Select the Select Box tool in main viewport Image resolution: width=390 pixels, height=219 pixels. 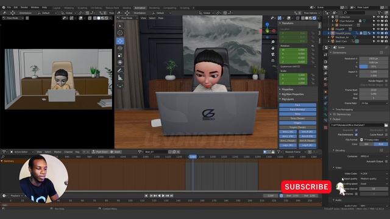(120, 26)
